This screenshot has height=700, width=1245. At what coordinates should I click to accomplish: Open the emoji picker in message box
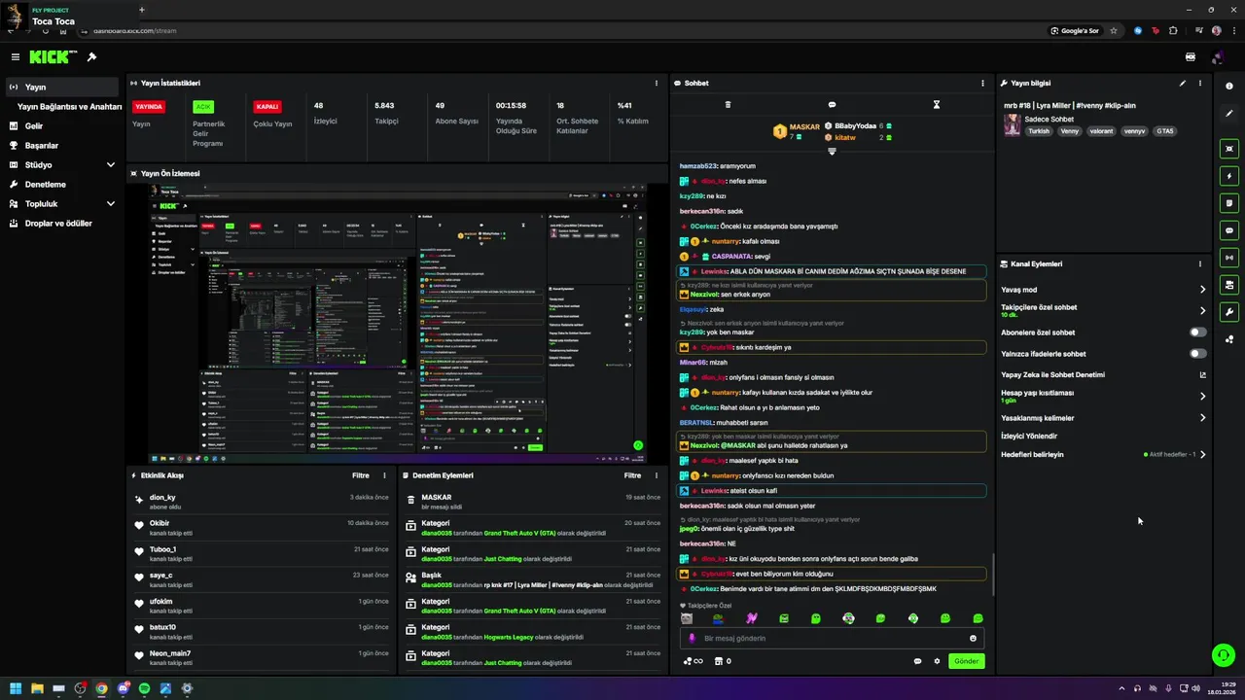tap(973, 639)
